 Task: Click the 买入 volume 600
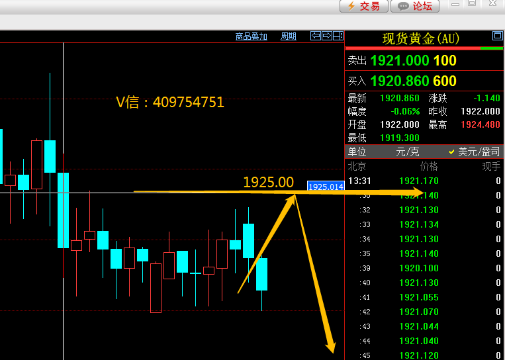coord(445,81)
